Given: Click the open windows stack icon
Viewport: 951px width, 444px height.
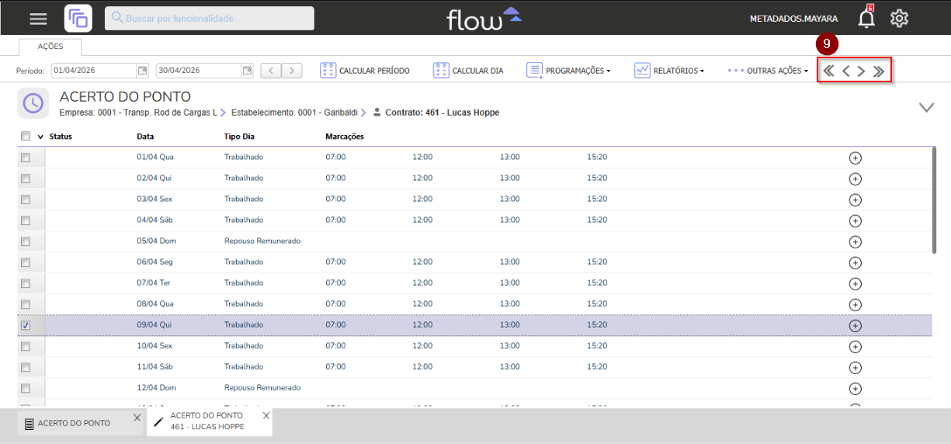Looking at the screenshot, I should coord(78,19).
